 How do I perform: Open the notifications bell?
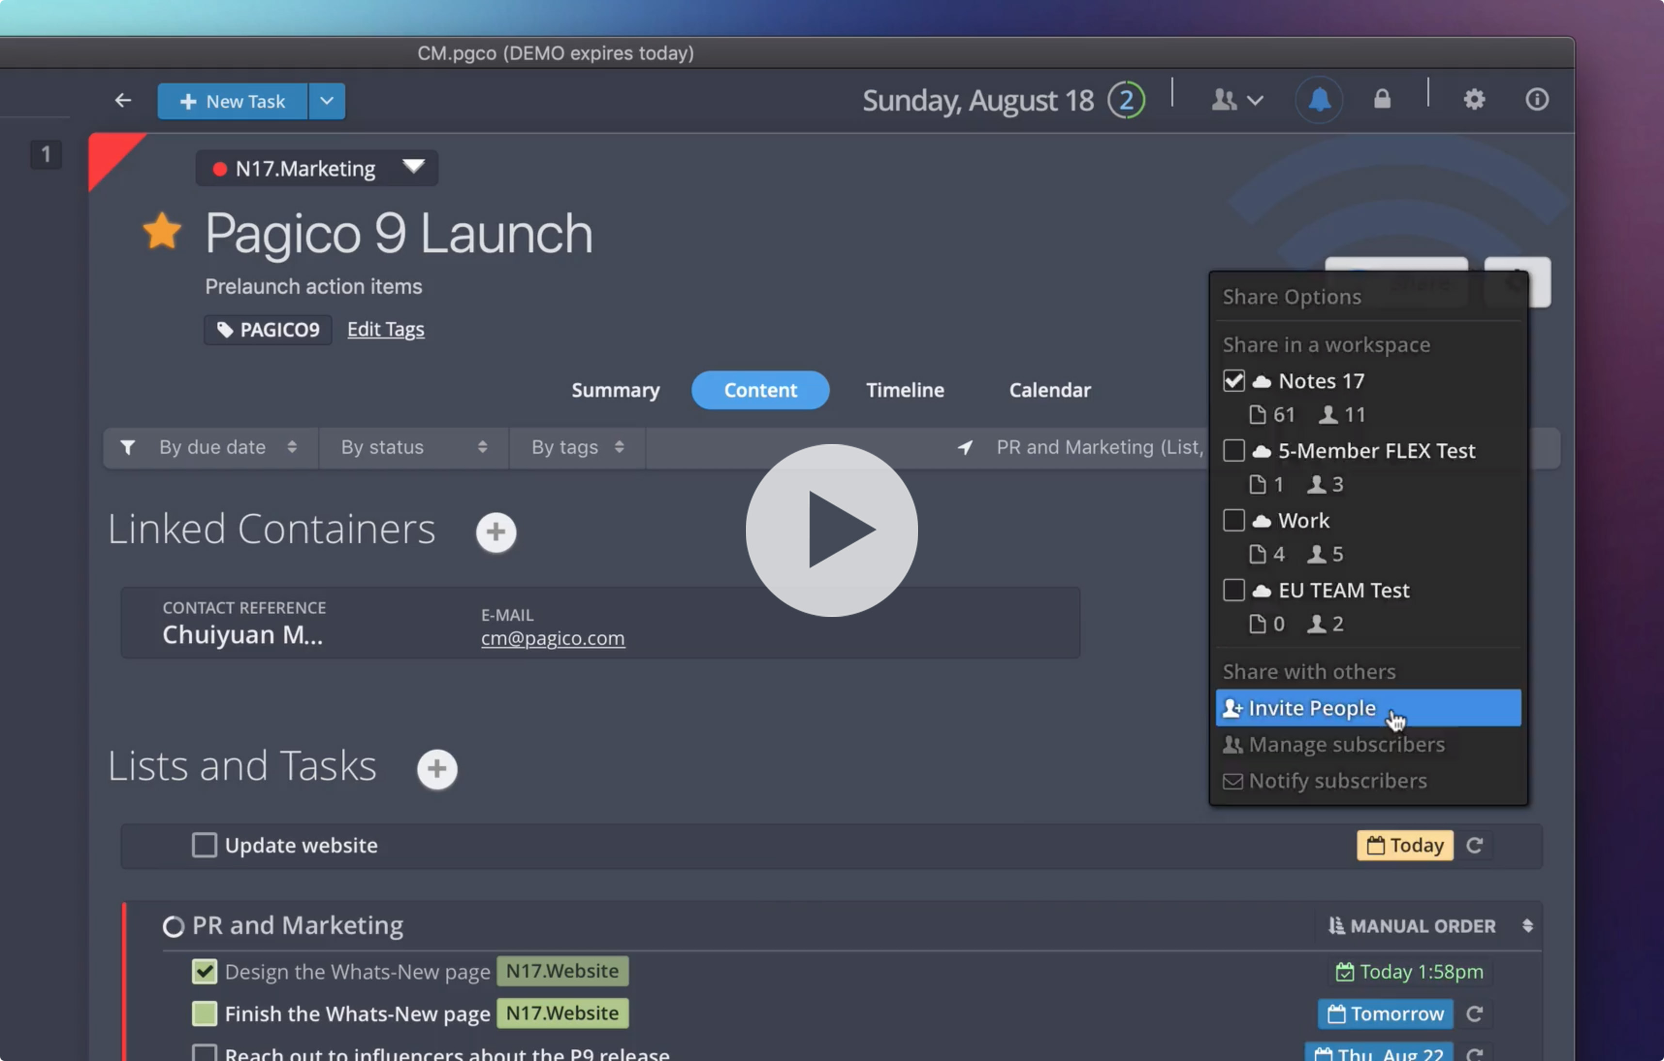point(1318,100)
